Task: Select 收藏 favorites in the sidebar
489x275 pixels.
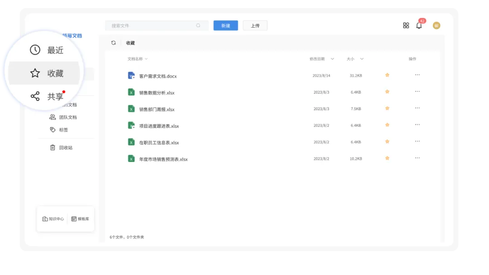Action: click(44, 73)
